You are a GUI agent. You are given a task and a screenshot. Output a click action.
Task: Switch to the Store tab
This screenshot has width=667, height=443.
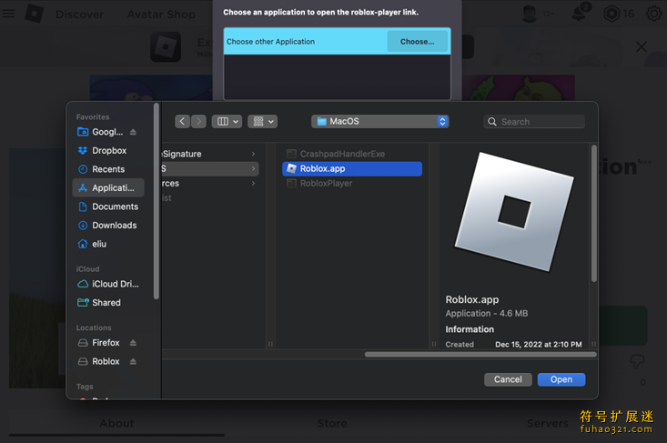pyautogui.click(x=332, y=424)
